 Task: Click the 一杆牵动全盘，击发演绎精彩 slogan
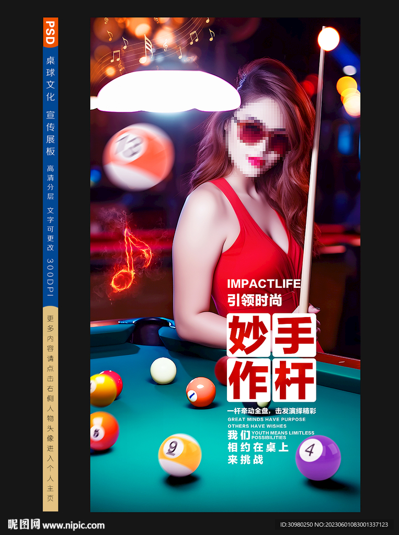[x=272, y=411]
